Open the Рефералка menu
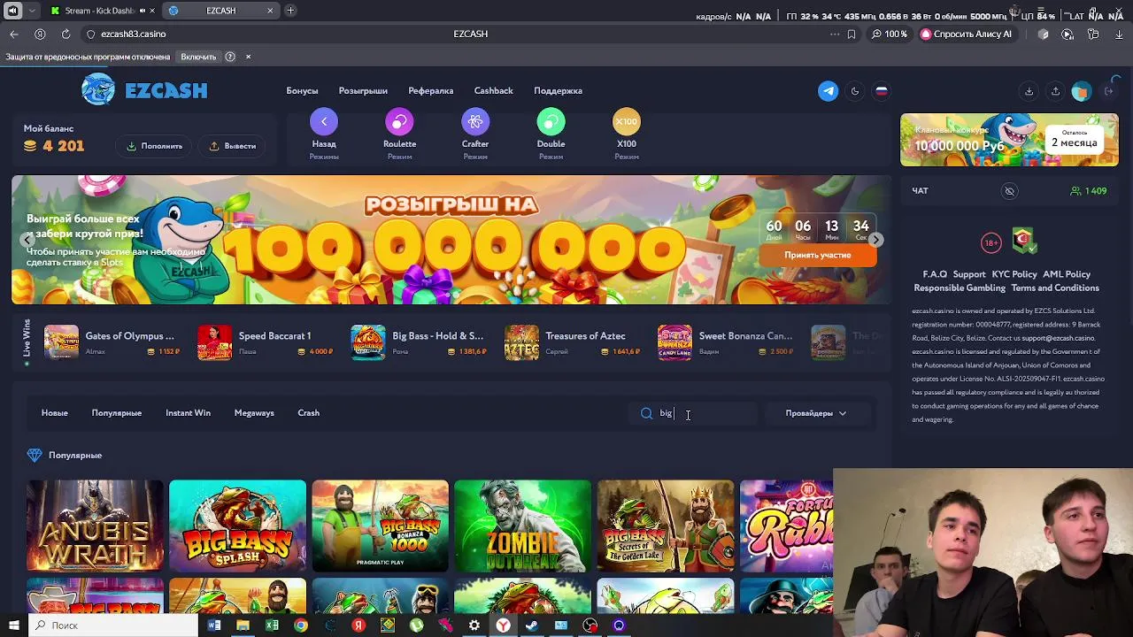Screen dimensions: 1133x637 coord(431,91)
